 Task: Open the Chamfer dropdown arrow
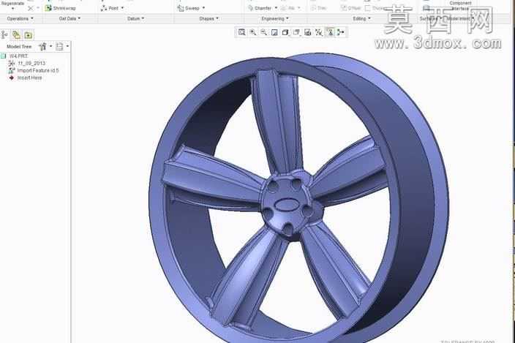pos(276,8)
